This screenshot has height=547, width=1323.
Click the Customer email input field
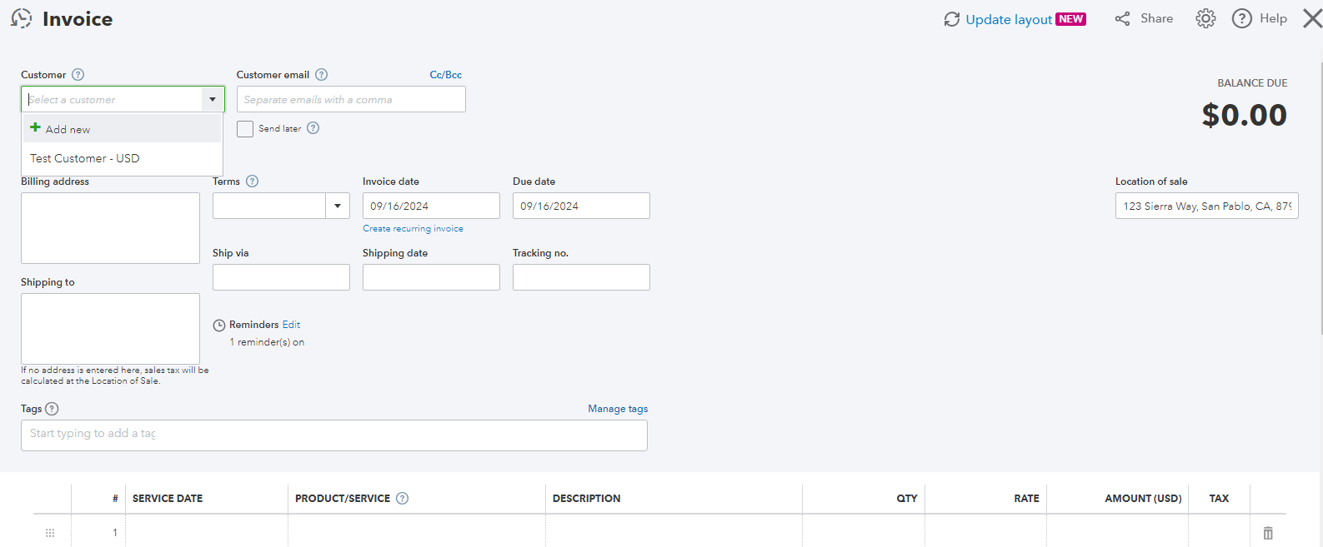(351, 100)
